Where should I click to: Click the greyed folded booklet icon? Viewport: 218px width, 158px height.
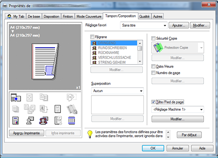[x=72, y=97]
